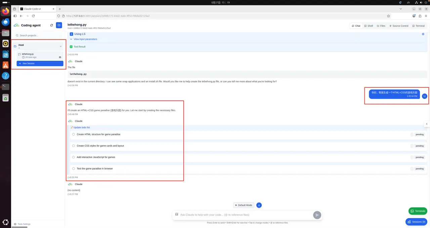The height and width of the screenshot is (228, 430).
Task: Click the Claude Code UI browser tab
Action: click(x=37, y=9)
